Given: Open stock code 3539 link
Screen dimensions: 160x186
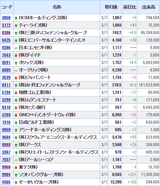Looking at the screenshot, I should (6, 78).
